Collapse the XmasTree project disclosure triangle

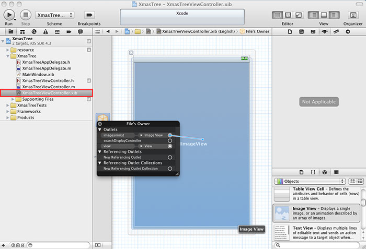pos(3,41)
